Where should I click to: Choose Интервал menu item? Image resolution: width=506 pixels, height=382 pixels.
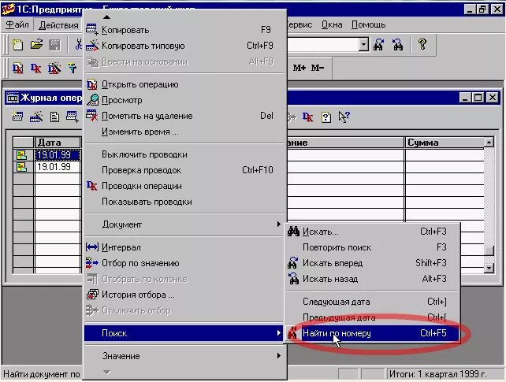coord(185,247)
